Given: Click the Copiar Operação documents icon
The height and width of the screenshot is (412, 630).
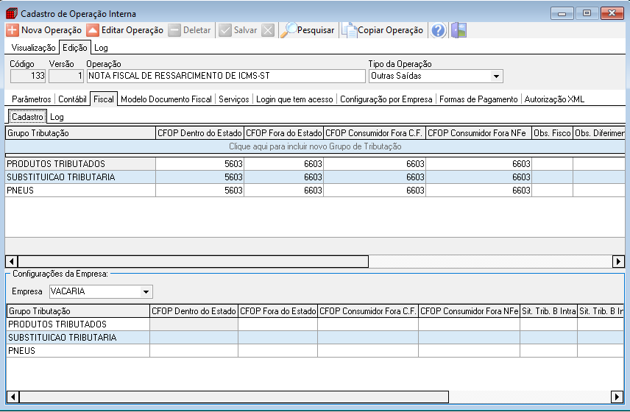Looking at the screenshot, I should (350, 30).
